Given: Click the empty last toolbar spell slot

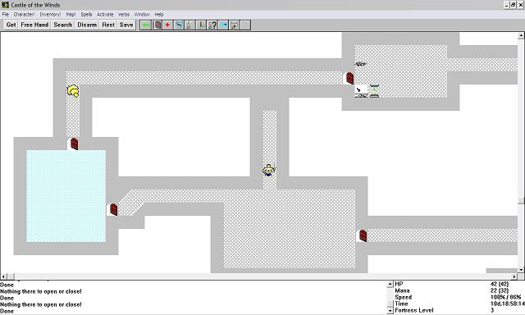Looking at the screenshot, I should coord(245,25).
